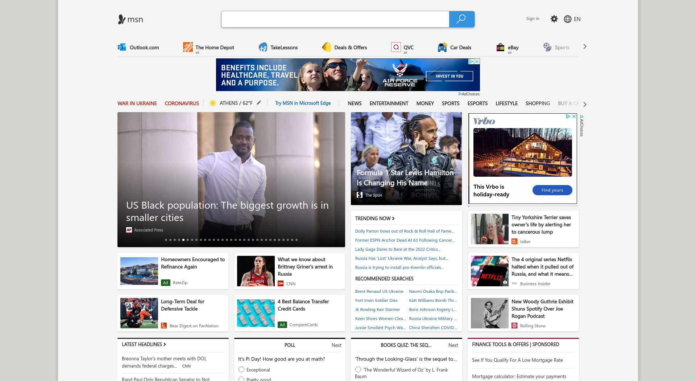Open Outlook.com icon shortcut

tap(122, 47)
